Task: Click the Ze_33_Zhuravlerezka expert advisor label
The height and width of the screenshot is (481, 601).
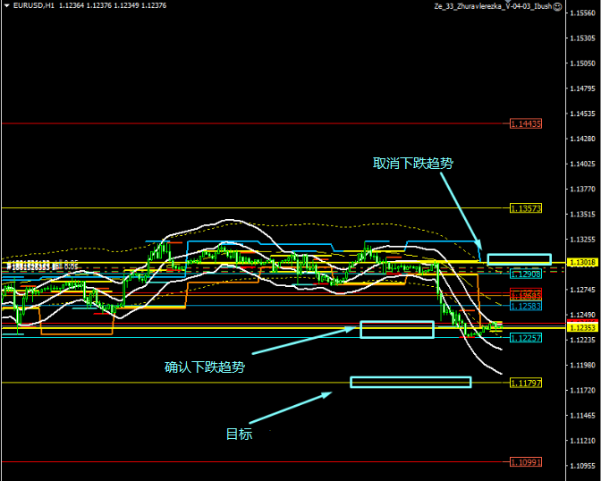Action: tap(491, 6)
